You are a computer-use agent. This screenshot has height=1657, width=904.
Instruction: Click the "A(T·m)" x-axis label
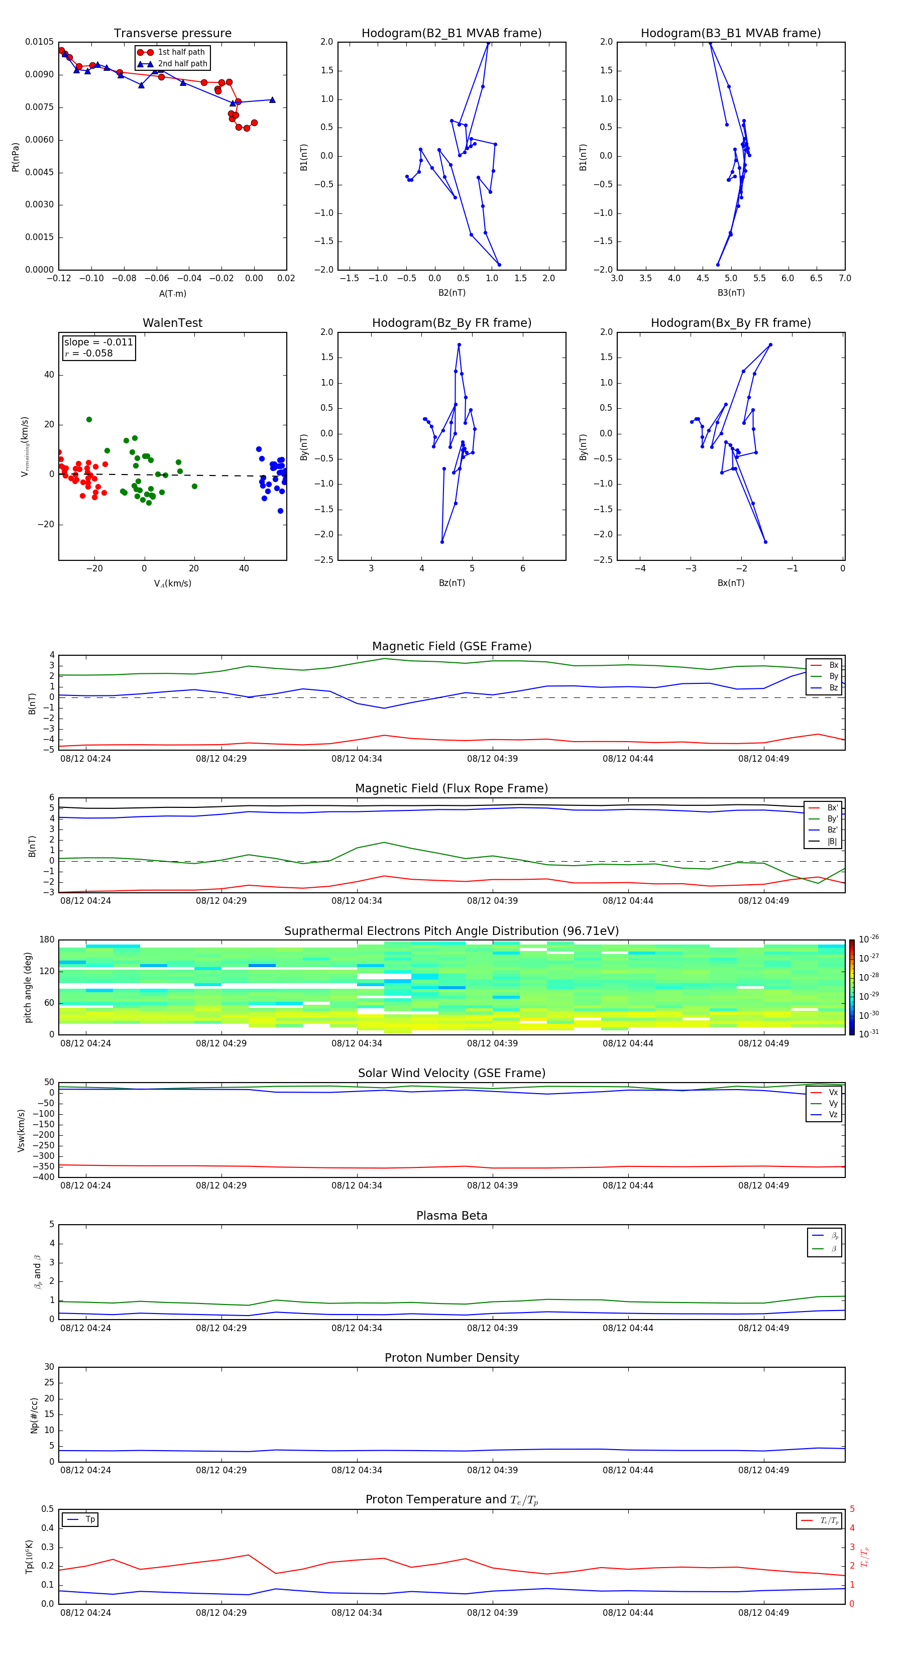click(x=172, y=293)
